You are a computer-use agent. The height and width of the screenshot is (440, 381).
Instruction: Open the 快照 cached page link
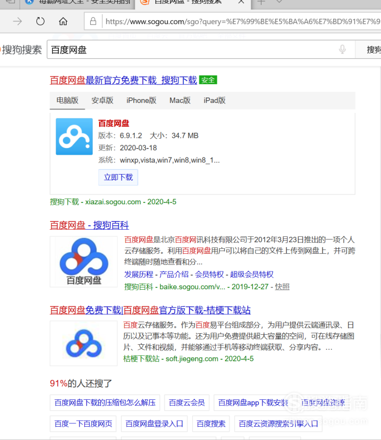[282, 287]
